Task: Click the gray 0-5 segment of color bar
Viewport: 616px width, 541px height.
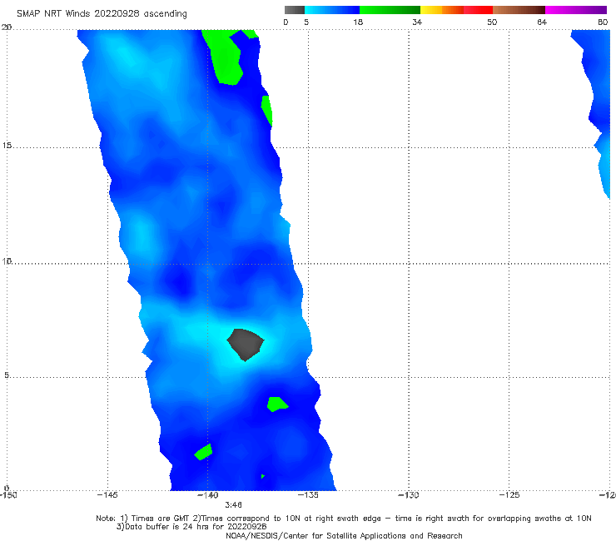Action: click(295, 10)
